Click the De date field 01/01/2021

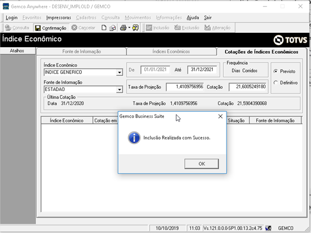click(155, 70)
